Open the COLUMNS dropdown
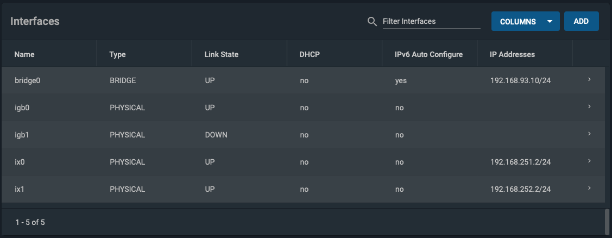Screen dimensions: 612x238 point(525,22)
